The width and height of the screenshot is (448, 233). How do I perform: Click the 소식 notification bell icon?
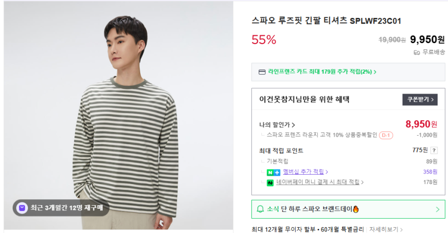(260, 209)
